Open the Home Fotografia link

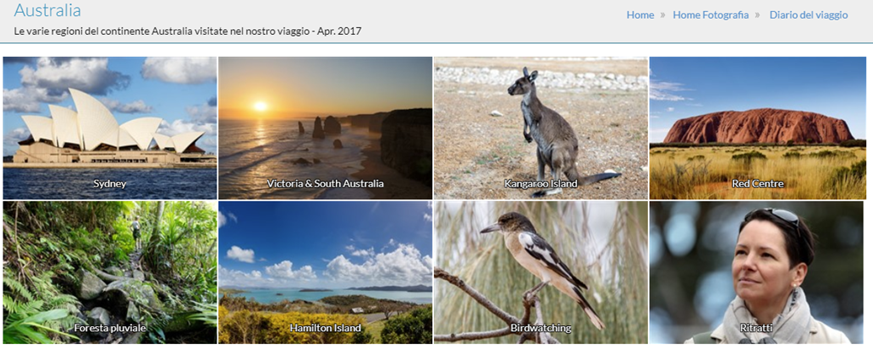pos(710,15)
